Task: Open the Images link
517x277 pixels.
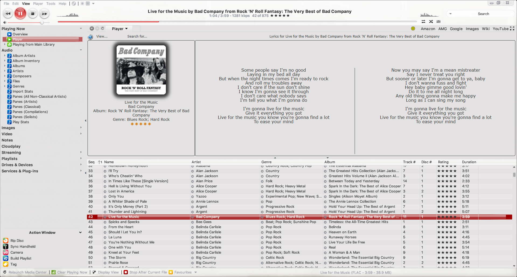Action: pyautogui.click(x=472, y=29)
